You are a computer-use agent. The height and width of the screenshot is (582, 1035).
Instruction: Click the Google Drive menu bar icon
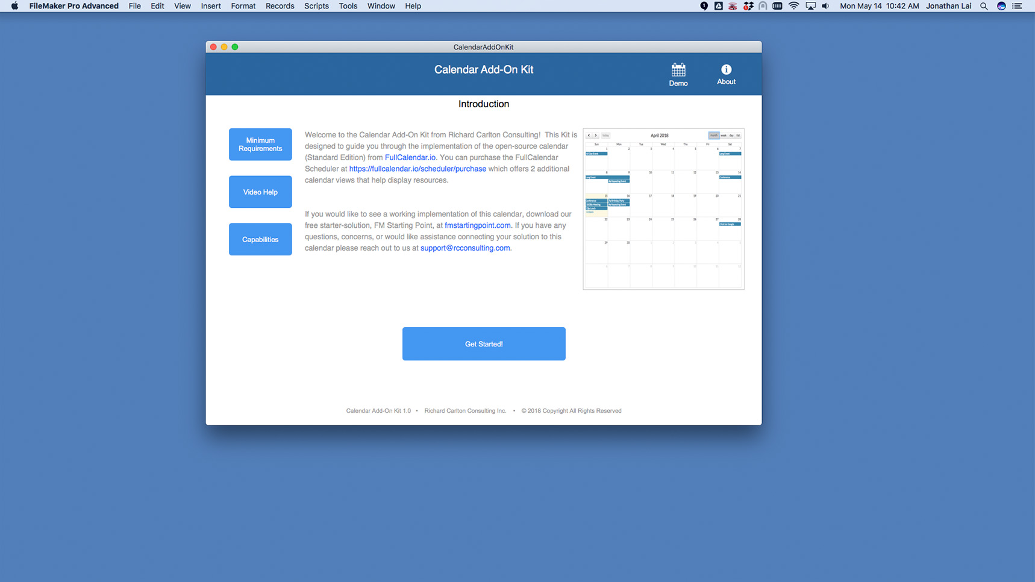click(x=718, y=6)
